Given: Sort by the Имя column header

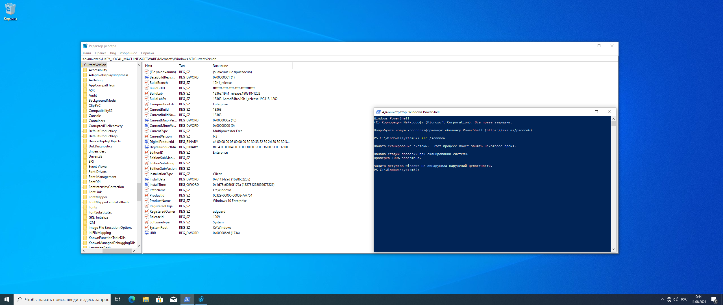Looking at the screenshot, I should 160,66.
